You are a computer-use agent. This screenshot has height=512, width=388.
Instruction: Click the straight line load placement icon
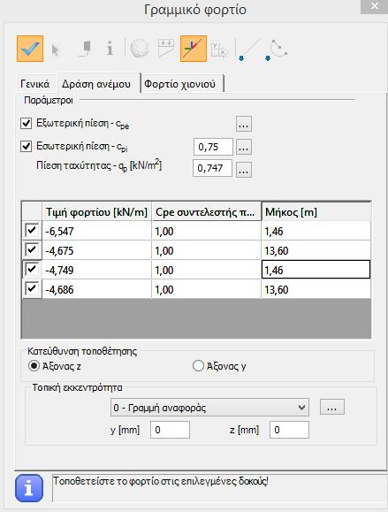[247, 50]
